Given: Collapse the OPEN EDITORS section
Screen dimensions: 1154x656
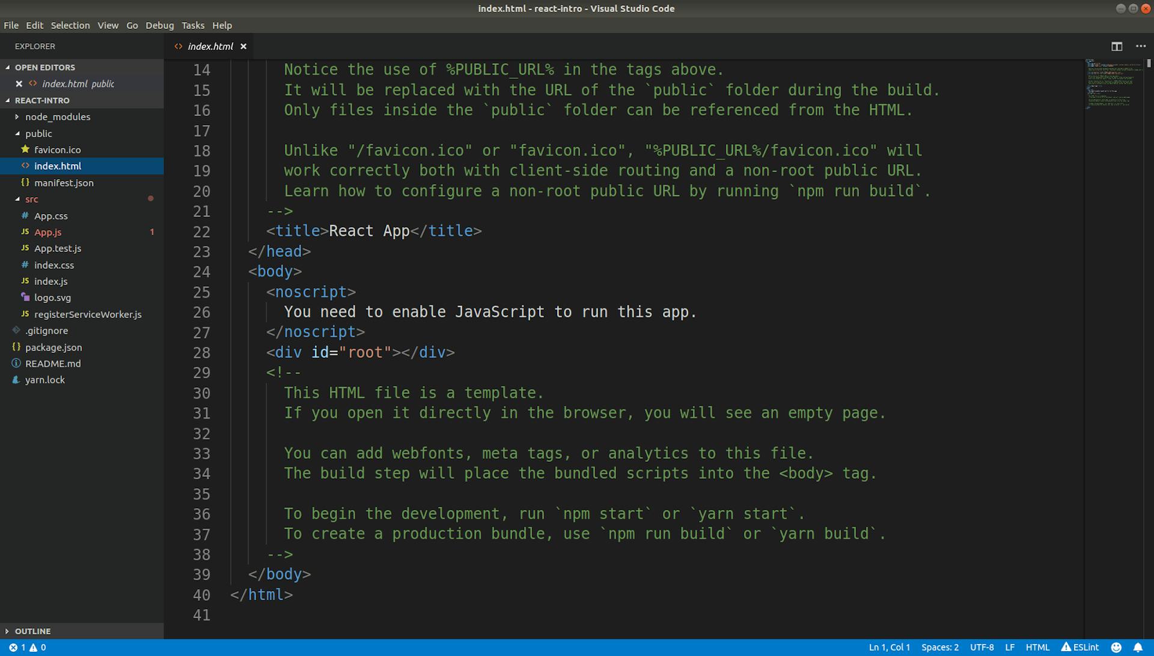Looking at the screenshot, I should click(x=45, y=67).
